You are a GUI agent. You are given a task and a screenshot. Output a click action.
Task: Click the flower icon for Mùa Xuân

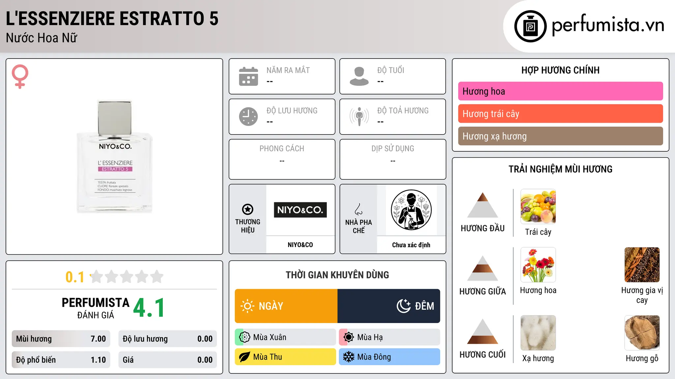click(245, 337)
